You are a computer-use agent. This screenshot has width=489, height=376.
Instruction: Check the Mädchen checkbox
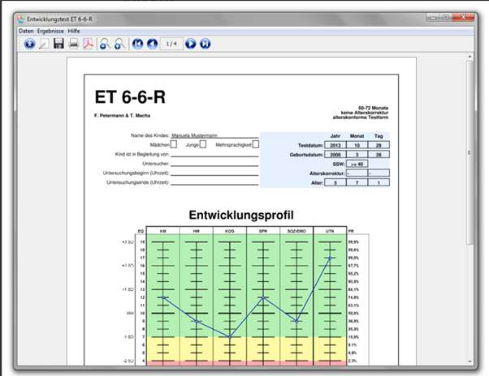(174, 144)
